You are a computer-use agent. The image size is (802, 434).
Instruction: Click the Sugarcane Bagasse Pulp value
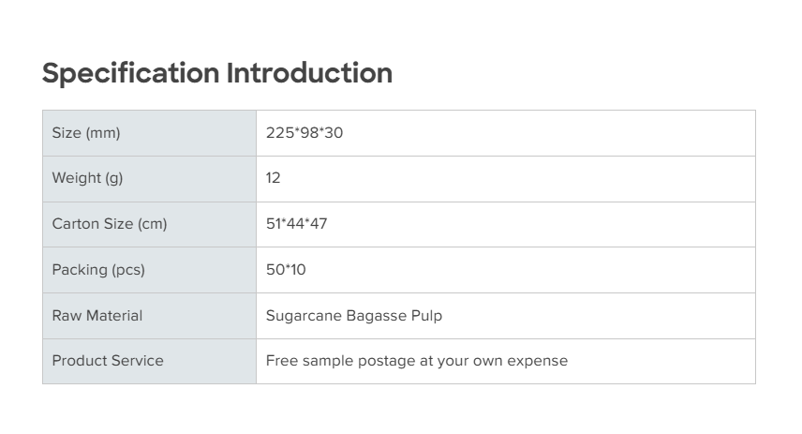click(354, 316)
